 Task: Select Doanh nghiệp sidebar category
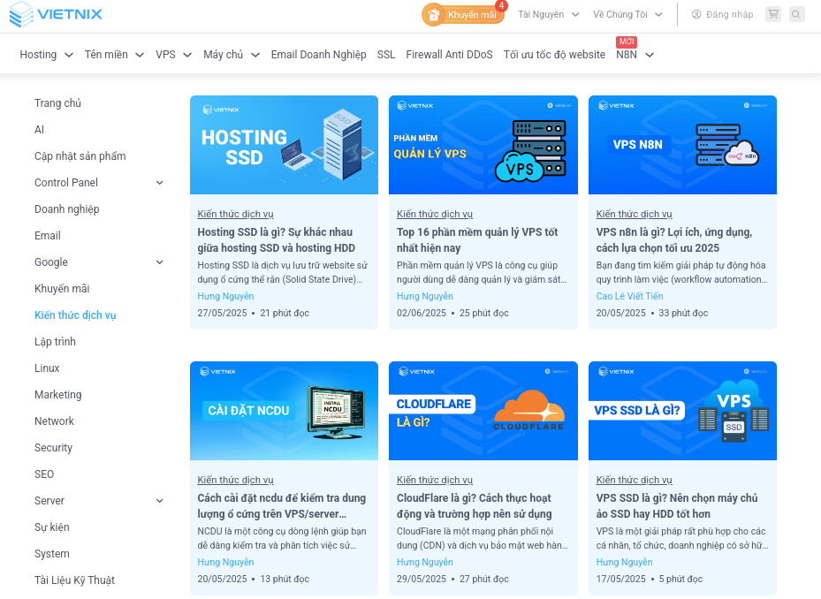(66, 209)
